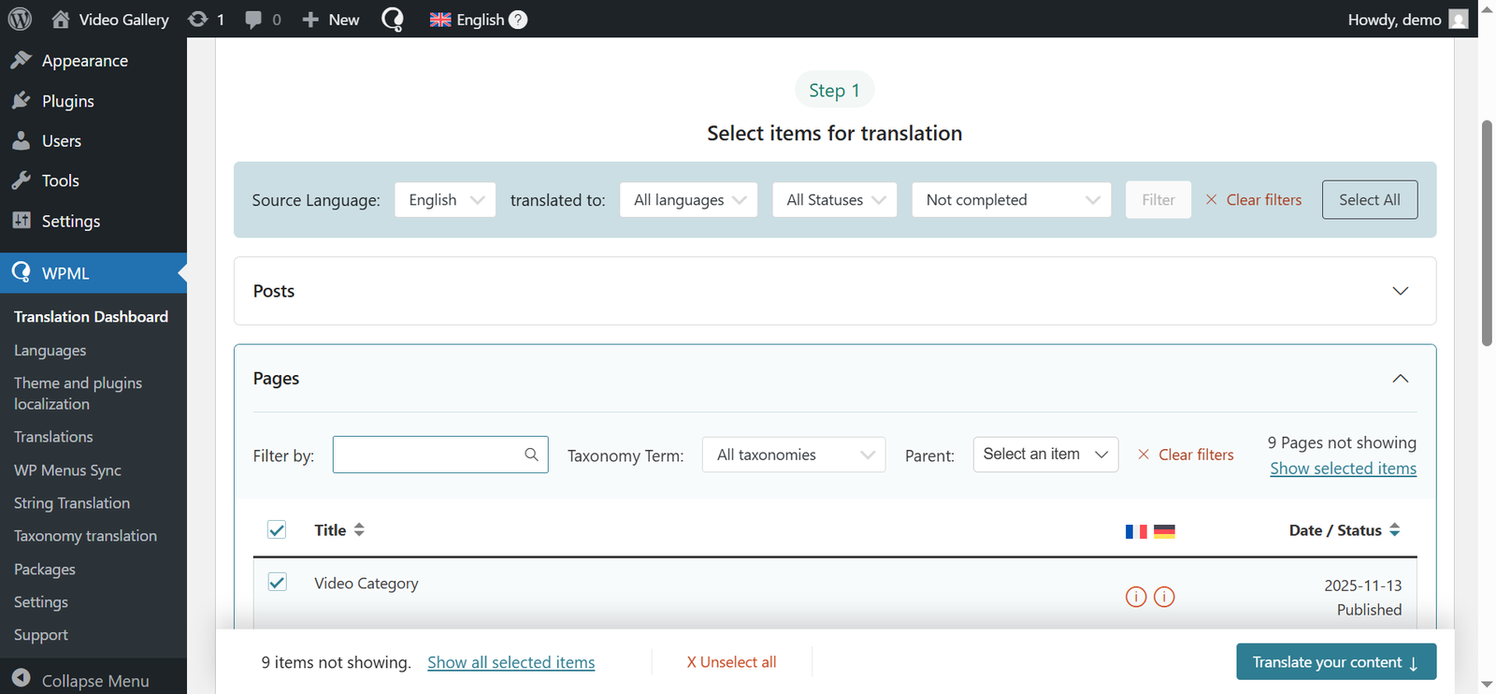Image resolution: width=1496 pixels, height=694 pixels.
Task: Open the Plugins menu item
Action: [67, 101]
